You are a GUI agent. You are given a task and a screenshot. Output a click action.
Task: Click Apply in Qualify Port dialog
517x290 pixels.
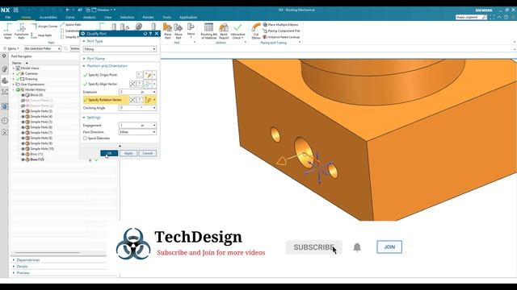pyautogui.click(x=128, y=153)
